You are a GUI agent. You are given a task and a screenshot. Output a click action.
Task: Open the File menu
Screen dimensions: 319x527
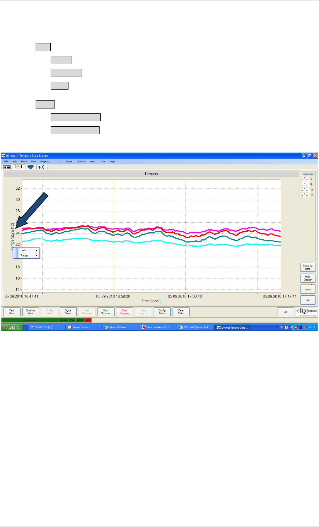[x=6, y=162]
